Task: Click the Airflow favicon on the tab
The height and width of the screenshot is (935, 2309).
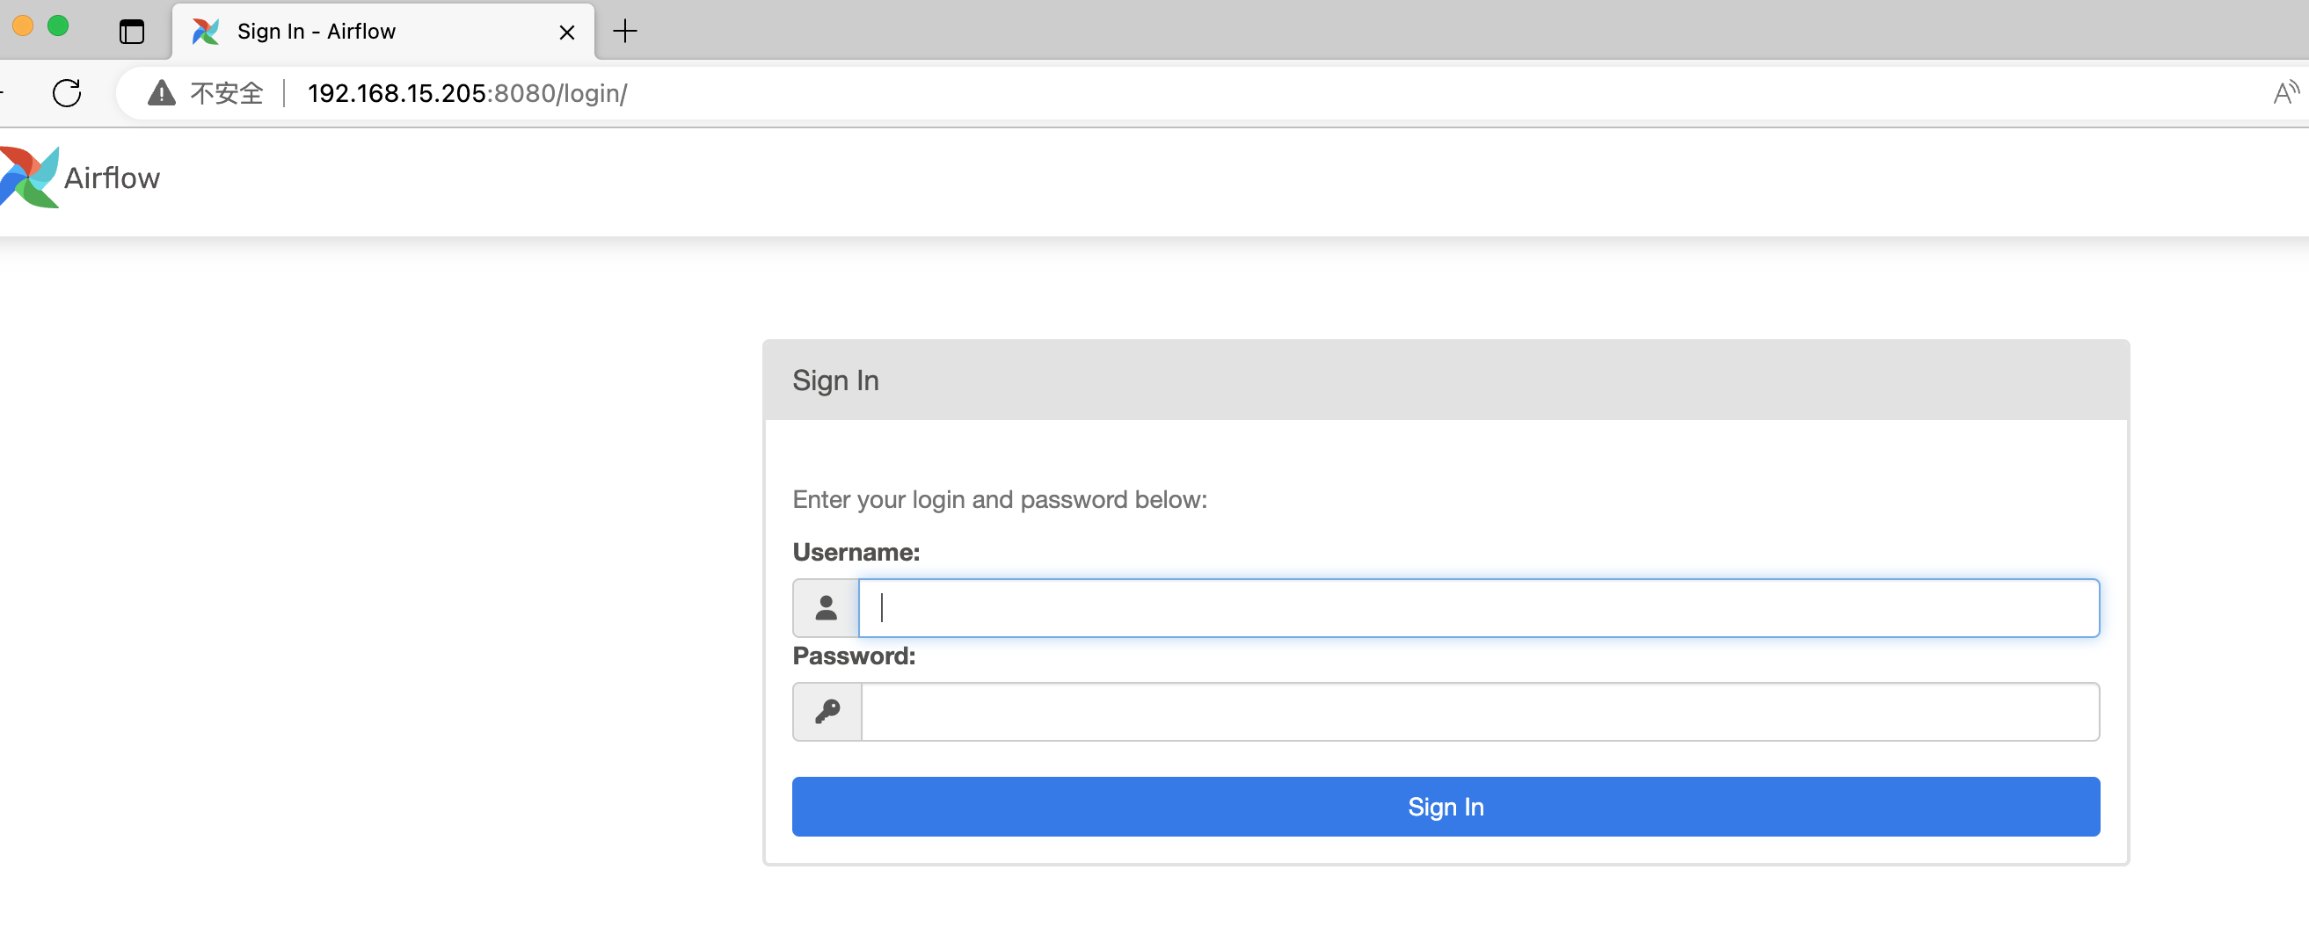Action: pos(205,32)
